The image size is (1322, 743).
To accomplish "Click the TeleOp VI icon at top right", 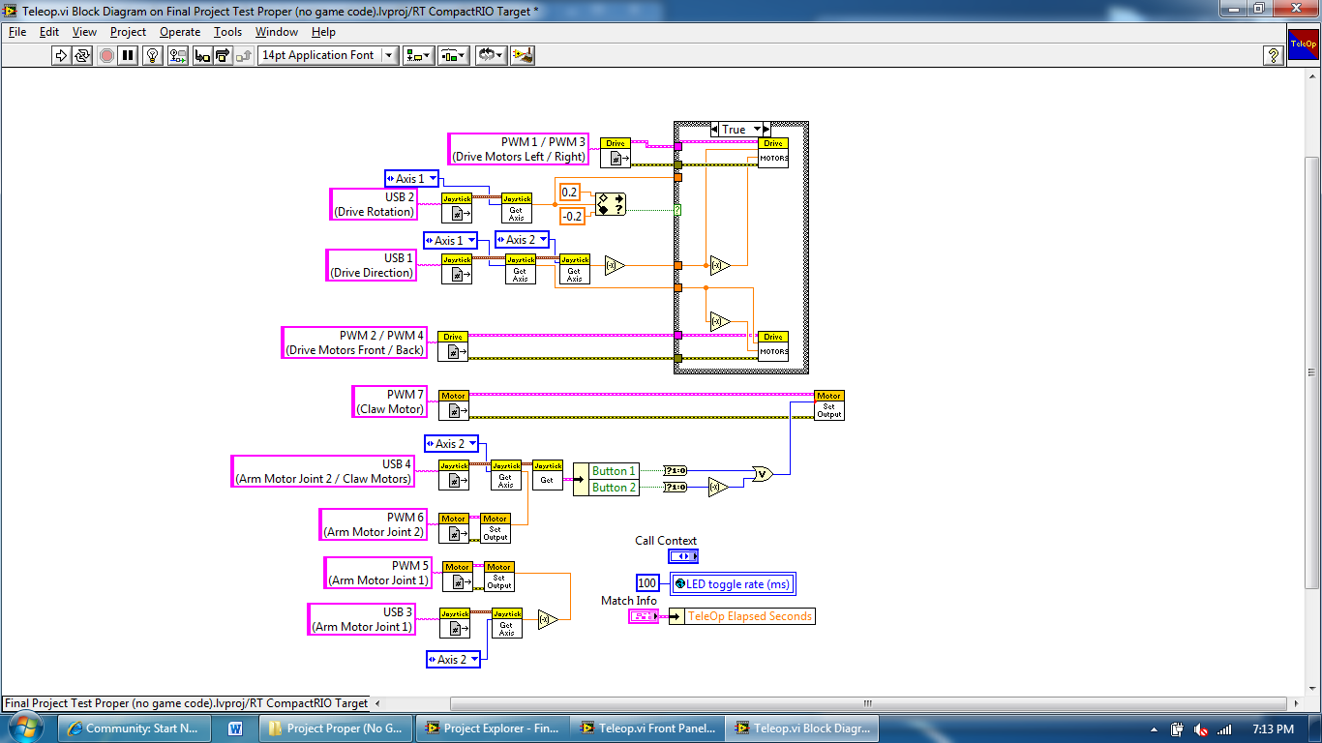I will (x=1303, y=45).
